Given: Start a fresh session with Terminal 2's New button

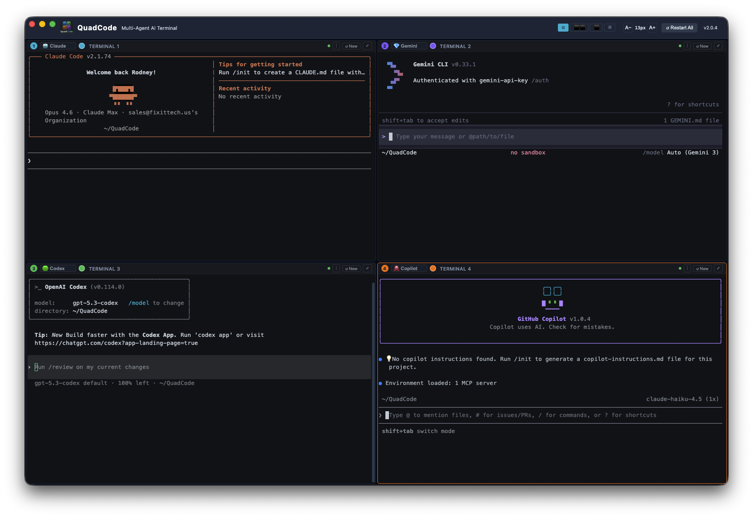Looking at the screenshot, I should [702, 46].
